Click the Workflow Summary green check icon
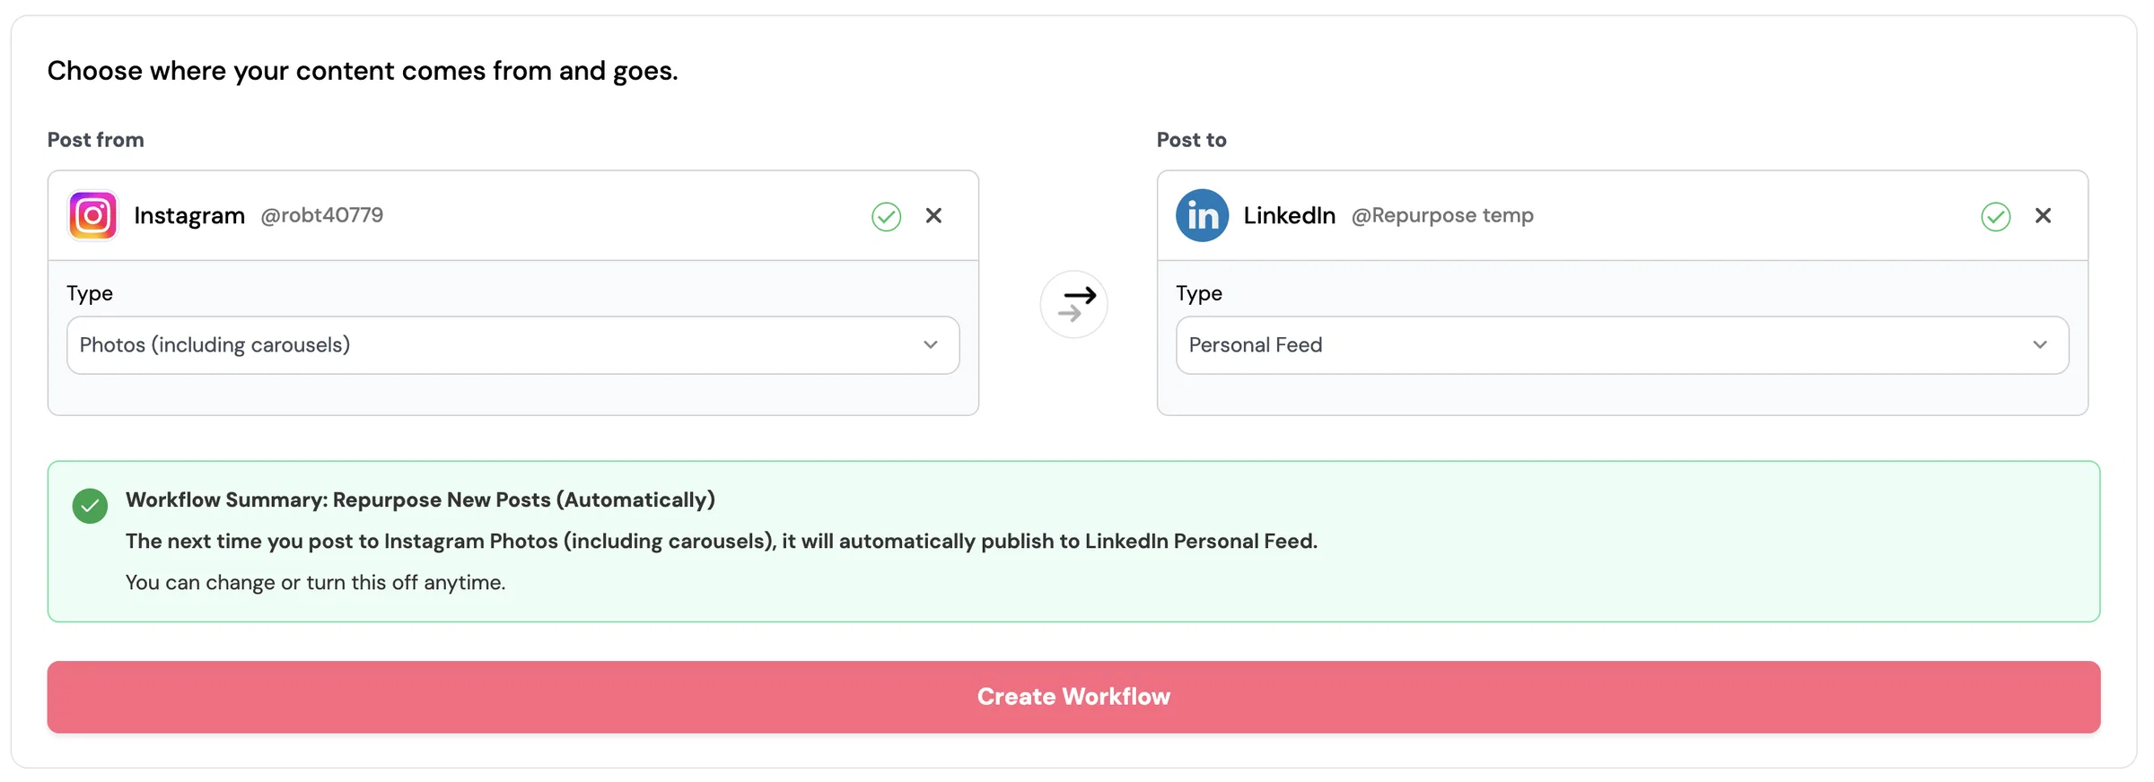 [90, 506]
